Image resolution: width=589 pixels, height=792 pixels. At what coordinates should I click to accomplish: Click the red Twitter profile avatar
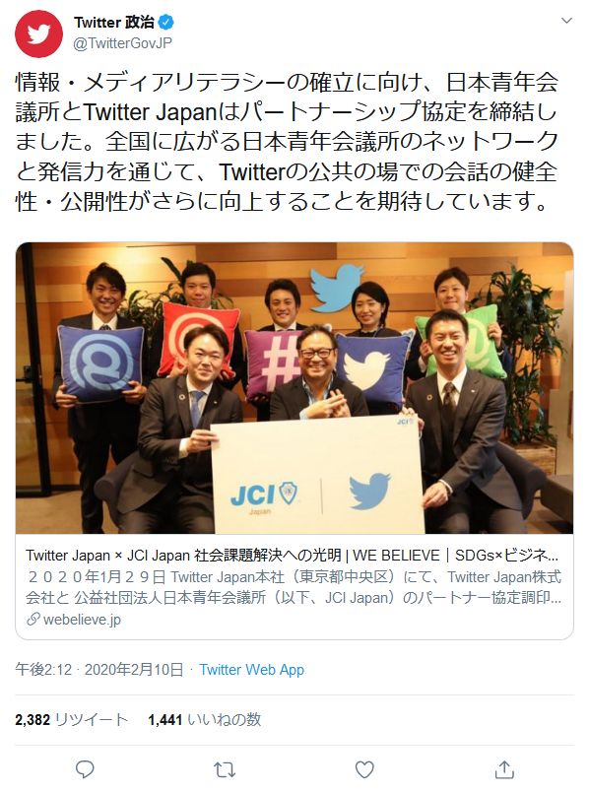click(x=38, y=33)
